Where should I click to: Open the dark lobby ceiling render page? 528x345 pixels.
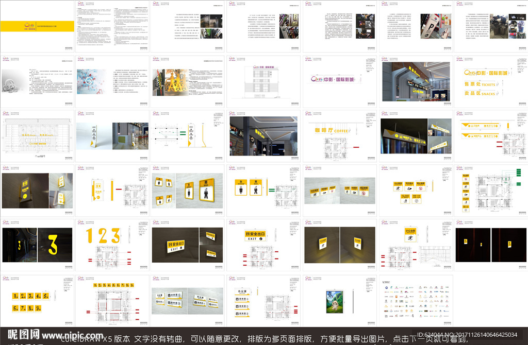[263, 136]
